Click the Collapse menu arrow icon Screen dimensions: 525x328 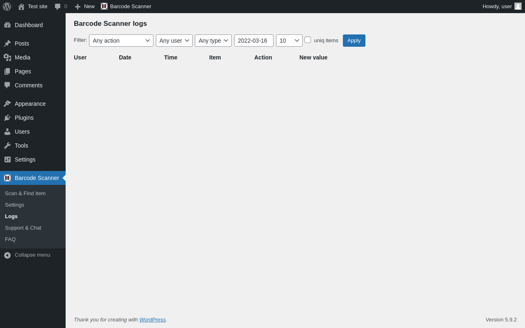7,255
